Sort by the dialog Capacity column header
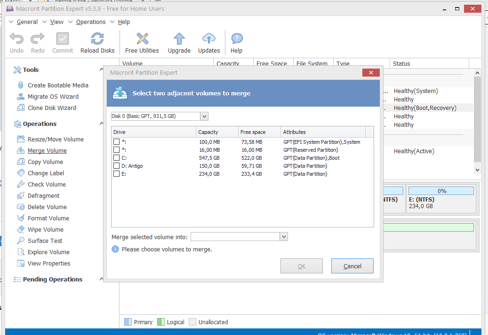The height and width of the screenshot is (335, 488). 217,132
